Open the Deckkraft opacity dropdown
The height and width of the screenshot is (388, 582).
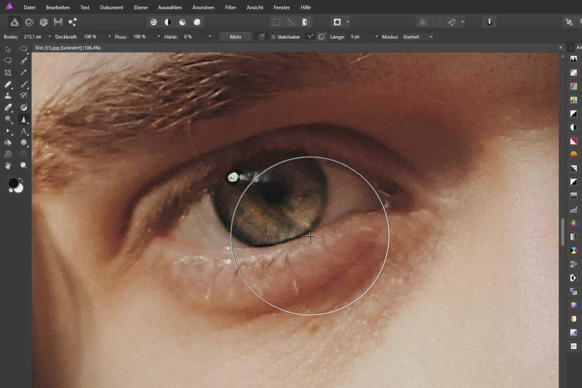click(110, 37)
